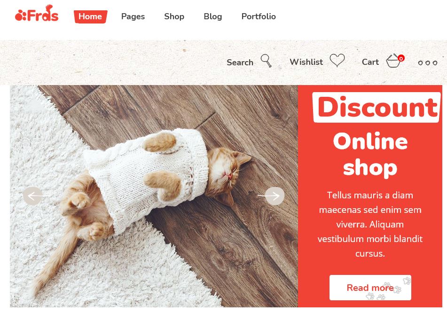Open the Pages menu
This screenshot has width=447, height=313.
tap(133, 16)
